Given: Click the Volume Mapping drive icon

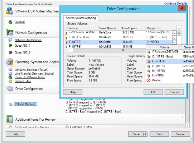Looking at the screenshot, I should 10,104.
